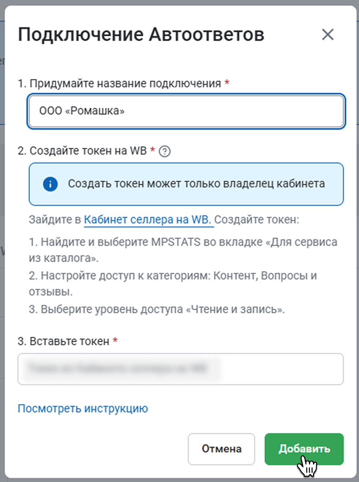The image size is (359, 482).
Task: Click the Создайте токен на WB label
Action: pos(83,151)
